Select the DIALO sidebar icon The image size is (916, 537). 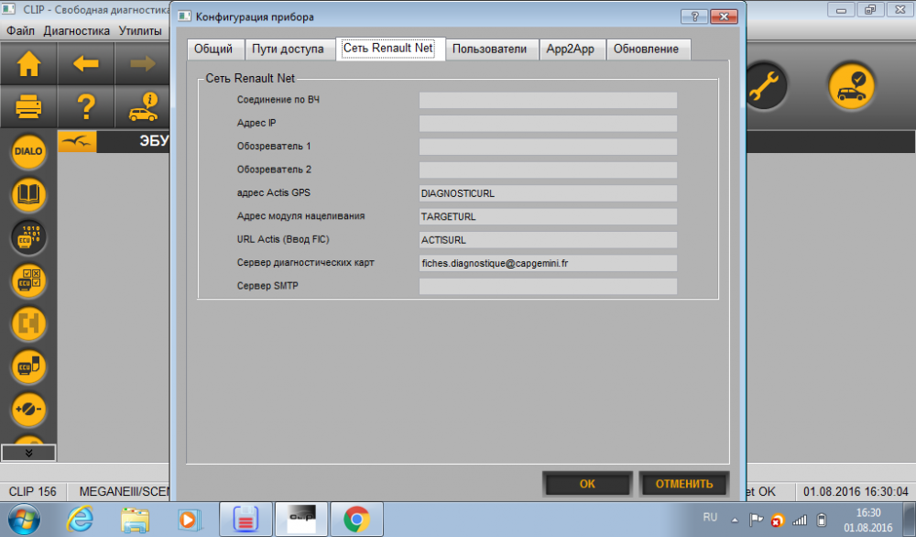tap(28, 151)
